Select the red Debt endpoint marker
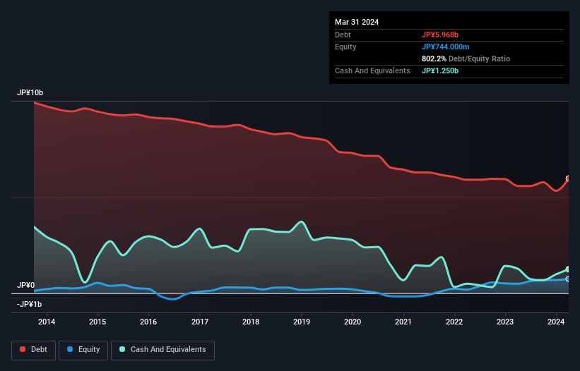Screen dimensions: 580x371 [568, 178]
